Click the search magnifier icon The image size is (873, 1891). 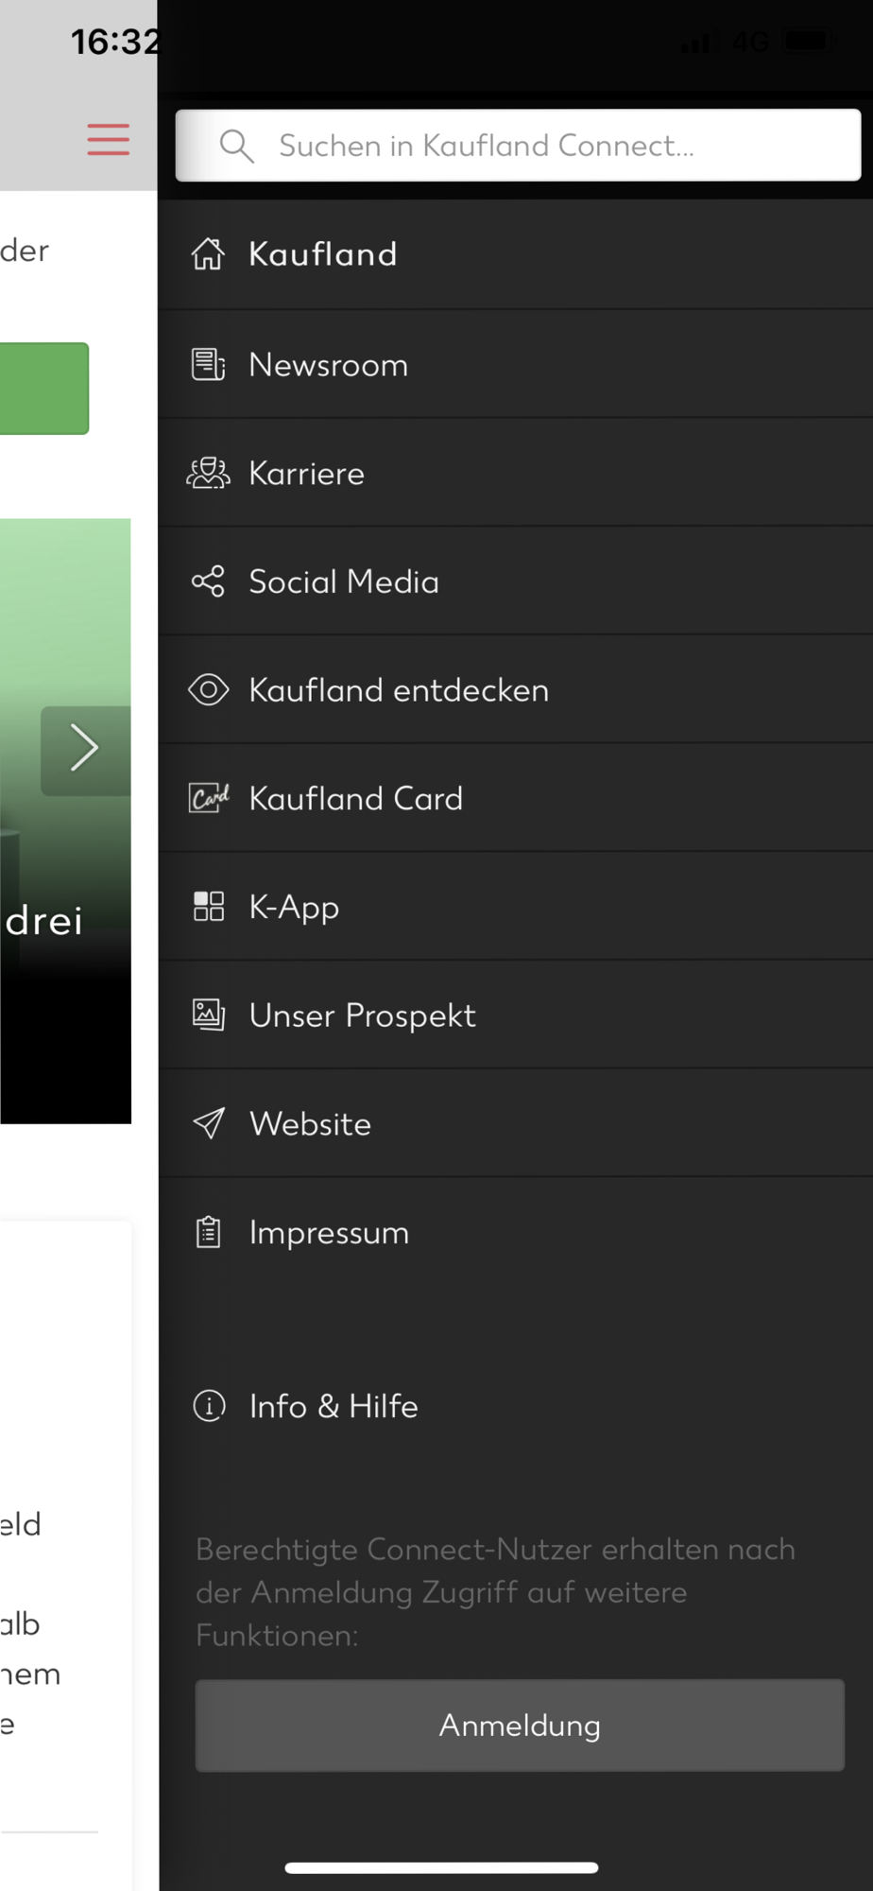click(x=236, y=146)
